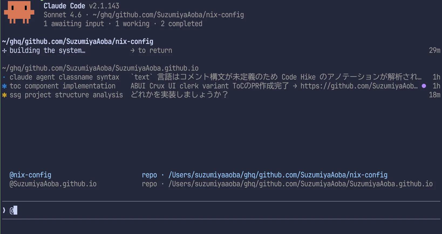This screenshot has height=234, width=442.
Task: Click the purple dot on the toc component row
Action: pos(424,86)
